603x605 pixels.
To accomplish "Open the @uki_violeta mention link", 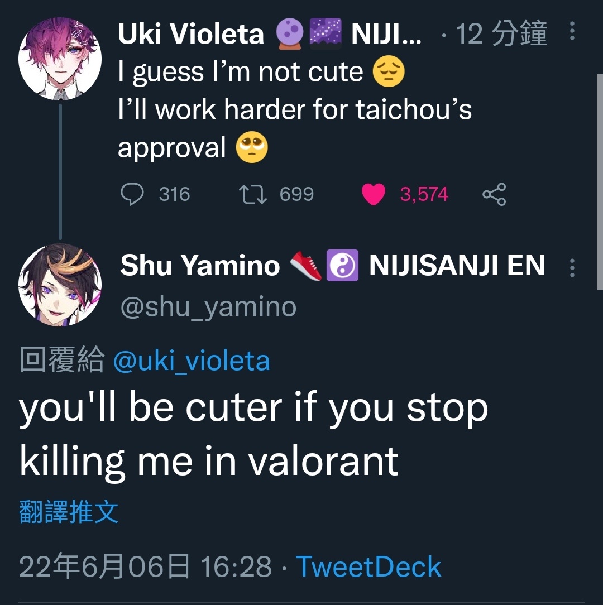I will (x=192, y=361).
